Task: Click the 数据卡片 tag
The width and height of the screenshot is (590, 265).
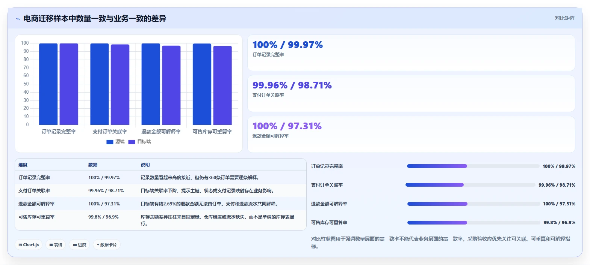Action: pos(107,245)
